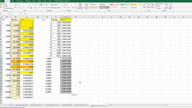Click the Clear eraser icon

point(157,8)
